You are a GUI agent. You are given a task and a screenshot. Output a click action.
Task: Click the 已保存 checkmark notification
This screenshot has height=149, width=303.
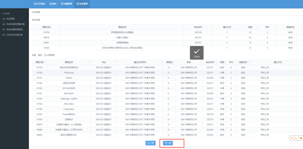coord(197,52)
